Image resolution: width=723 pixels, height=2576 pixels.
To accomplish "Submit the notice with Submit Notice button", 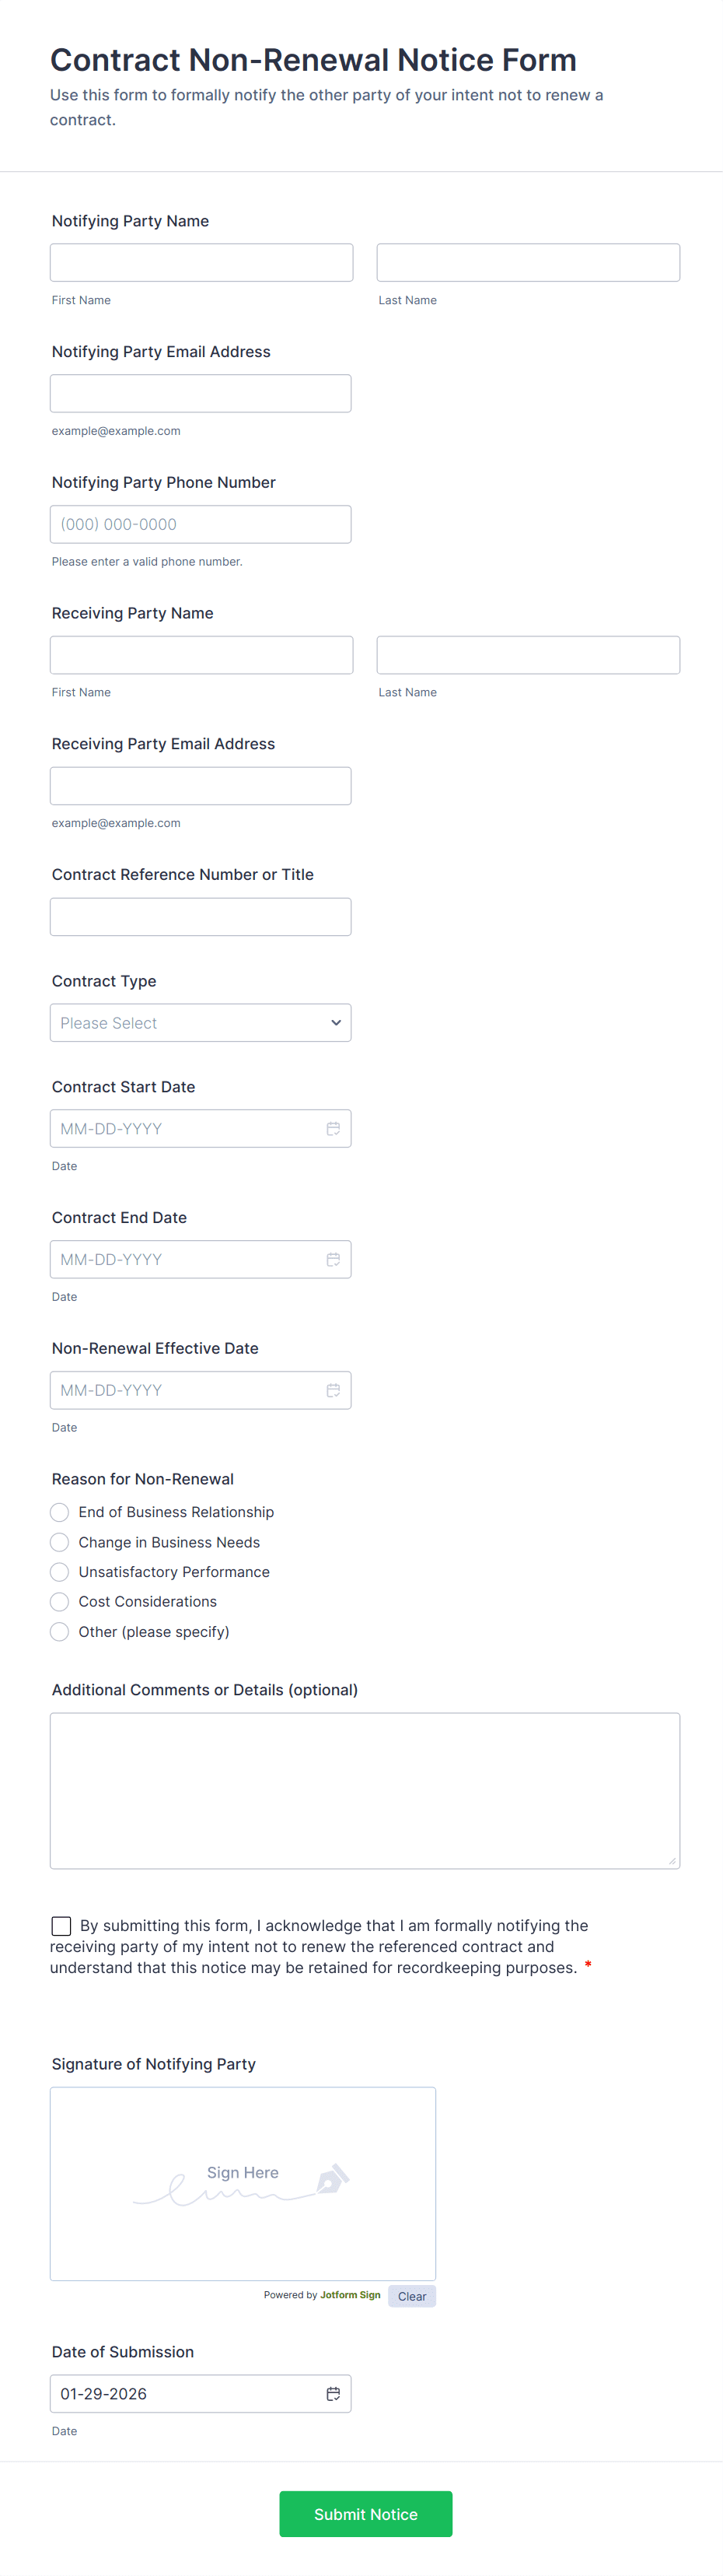I will [365, 2514].
